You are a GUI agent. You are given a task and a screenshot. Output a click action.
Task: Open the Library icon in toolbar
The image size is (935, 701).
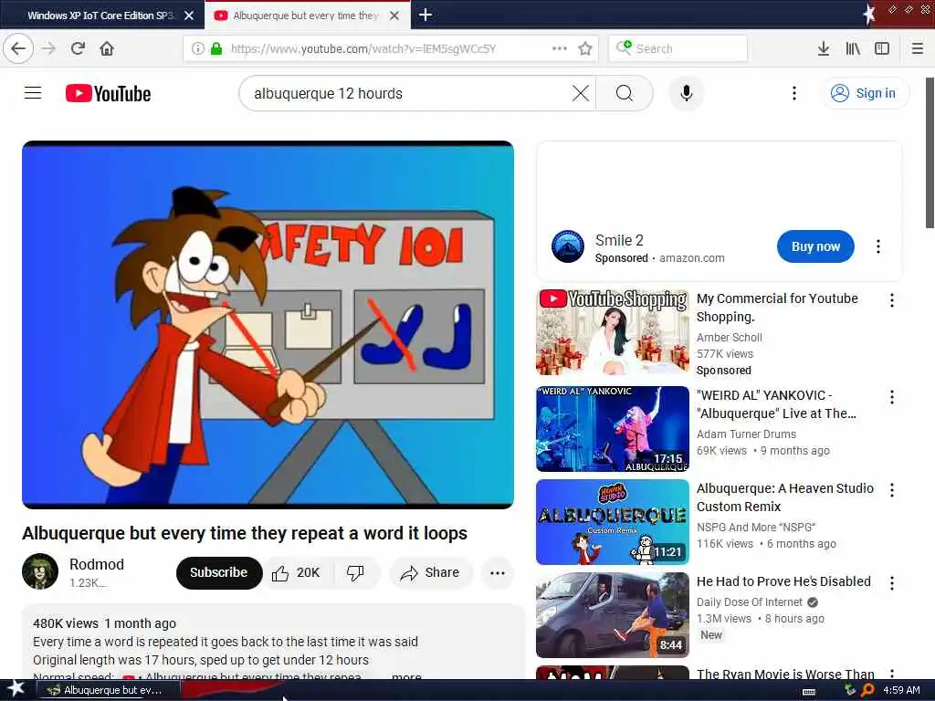pos(853,48)
